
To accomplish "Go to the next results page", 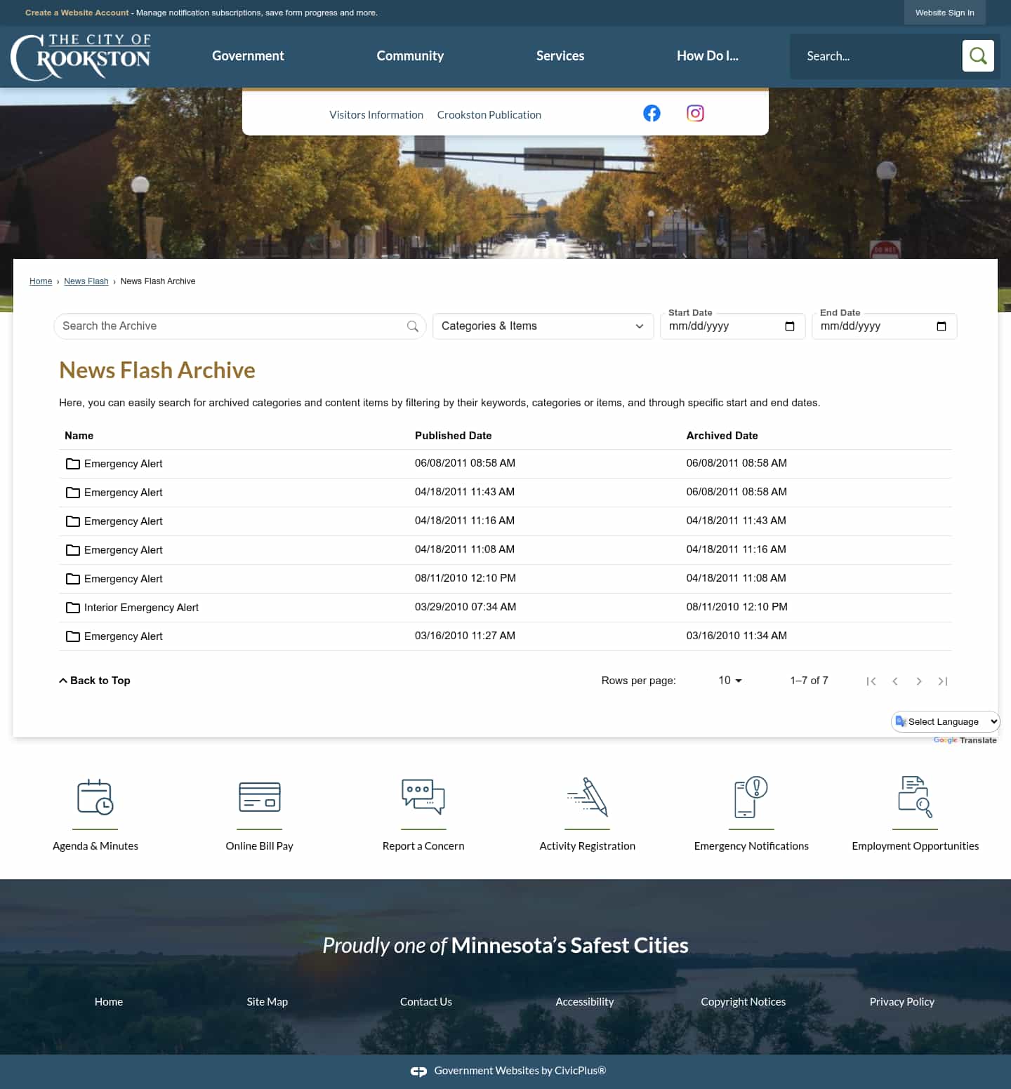I will 919,681.
